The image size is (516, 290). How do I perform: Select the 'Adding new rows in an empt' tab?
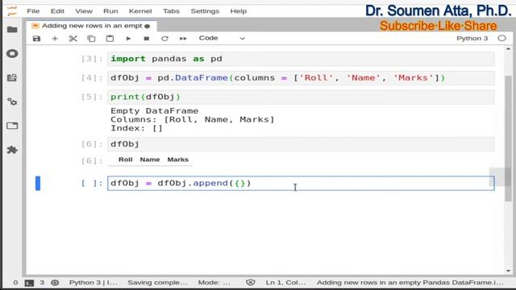[91, 26]
